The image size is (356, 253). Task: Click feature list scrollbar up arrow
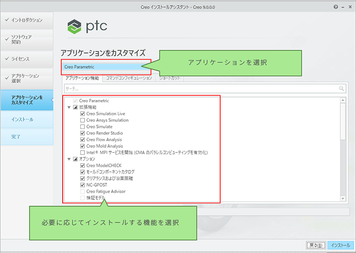coord(343,100)
